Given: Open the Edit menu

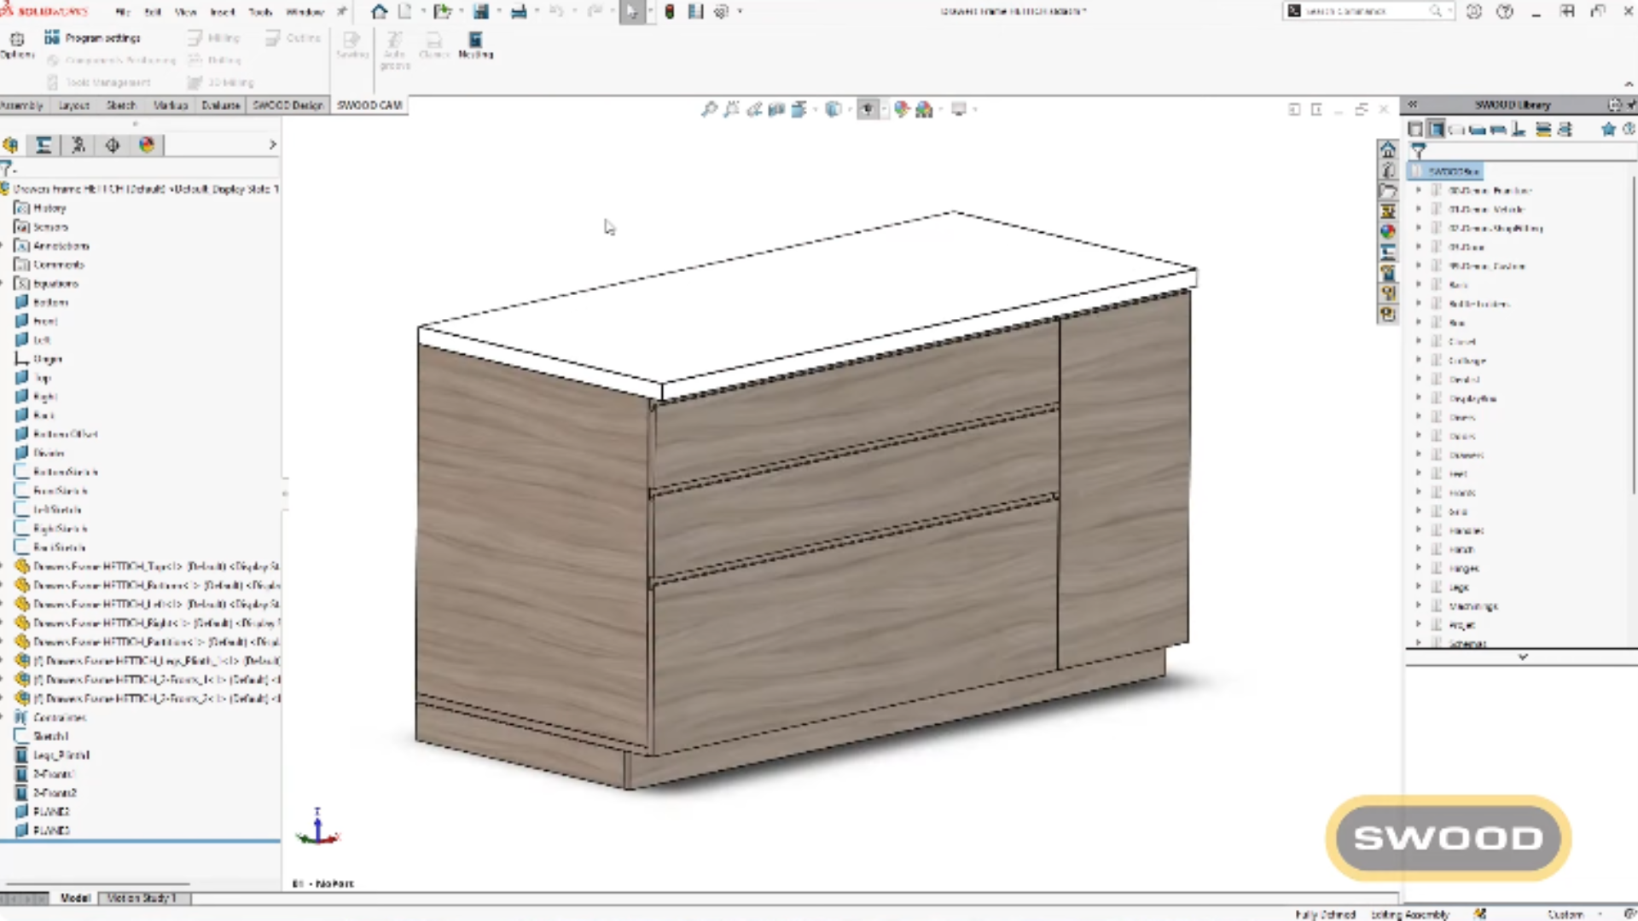Looking at the screenshot, I should [153, 12].
